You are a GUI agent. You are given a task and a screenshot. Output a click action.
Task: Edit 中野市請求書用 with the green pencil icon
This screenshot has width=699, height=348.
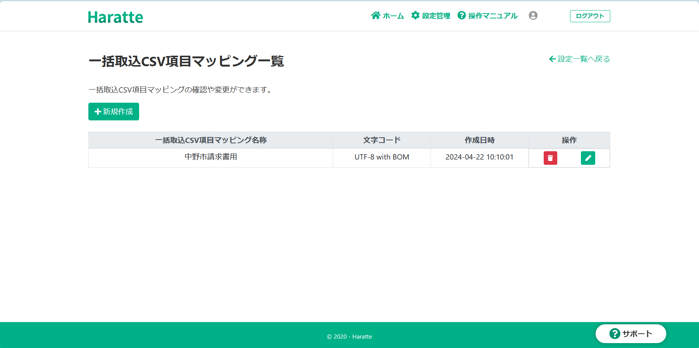point(588,158)
